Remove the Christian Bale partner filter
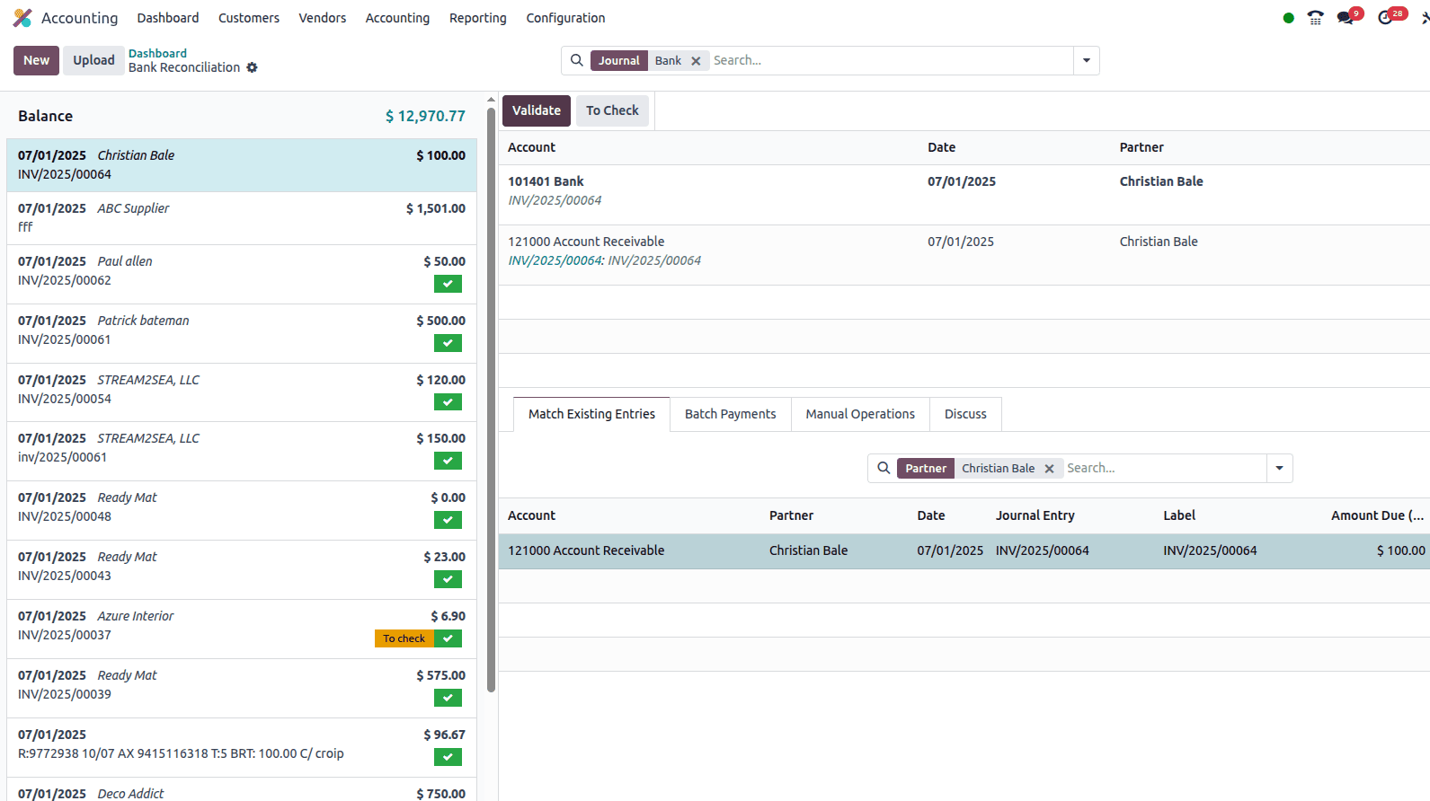1430x801 pixels. [x=1049, y=469]
